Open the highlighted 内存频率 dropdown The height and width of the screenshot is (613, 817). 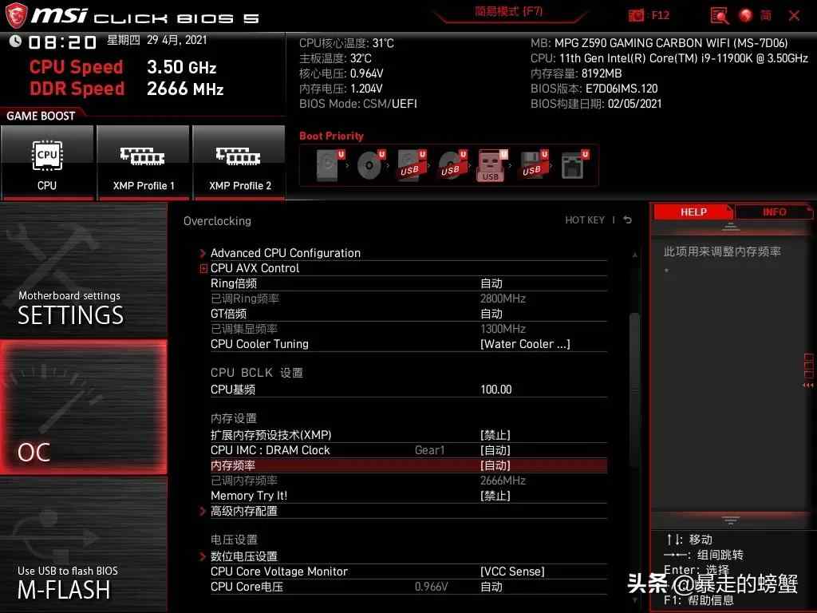click(x=408, y=465)
